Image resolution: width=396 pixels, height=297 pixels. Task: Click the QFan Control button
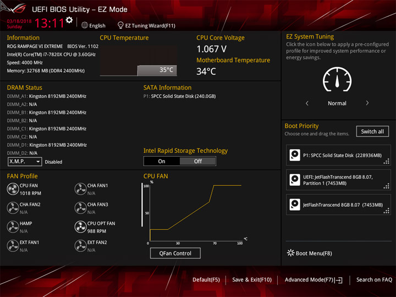pos(175,253)
